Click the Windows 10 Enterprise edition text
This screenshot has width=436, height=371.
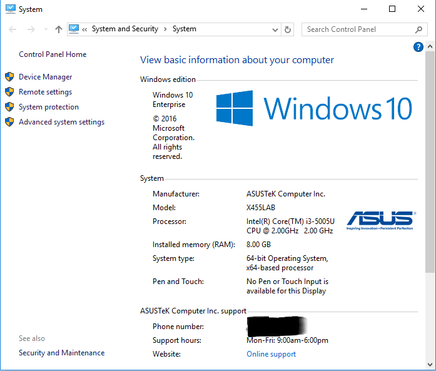pos(173,99)
